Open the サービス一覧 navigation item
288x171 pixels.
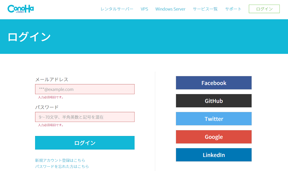205,9
